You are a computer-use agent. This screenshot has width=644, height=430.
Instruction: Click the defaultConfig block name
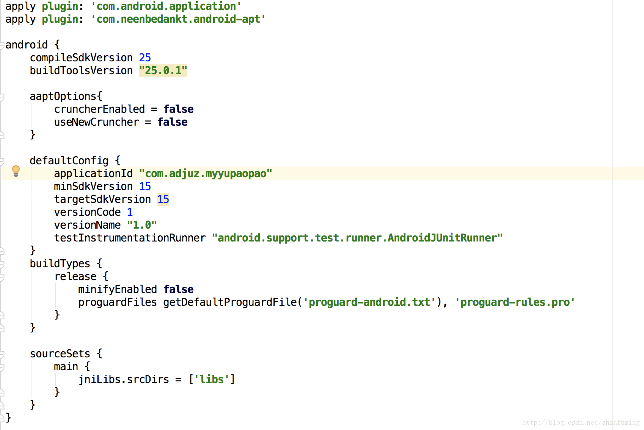[x=69, y=161]
